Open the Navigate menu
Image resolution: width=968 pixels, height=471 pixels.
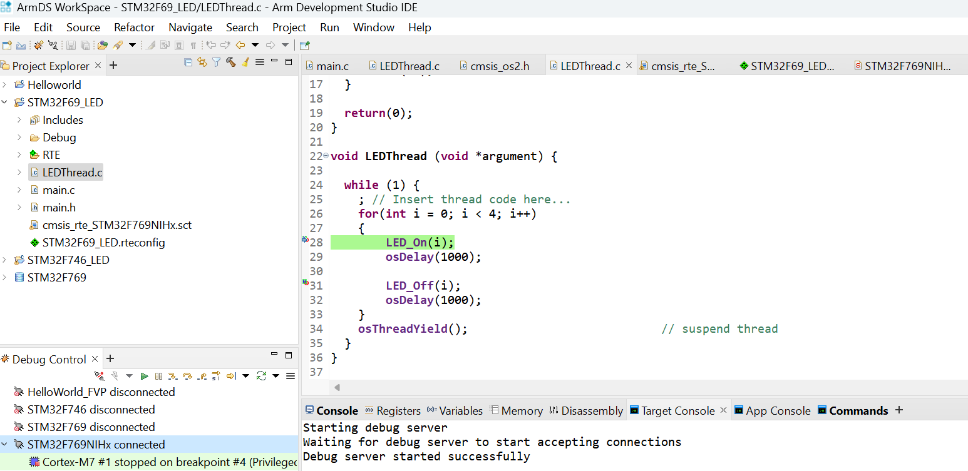click(x=190, y=28)
